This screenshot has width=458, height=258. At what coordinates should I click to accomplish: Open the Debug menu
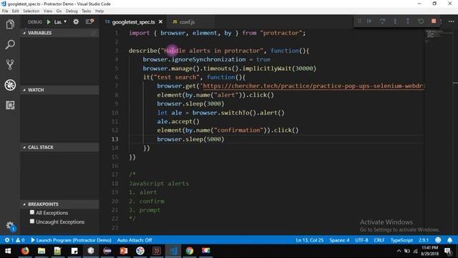(72, 11)
